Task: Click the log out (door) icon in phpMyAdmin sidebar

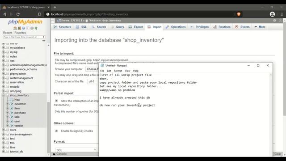Action: (19, 28)
